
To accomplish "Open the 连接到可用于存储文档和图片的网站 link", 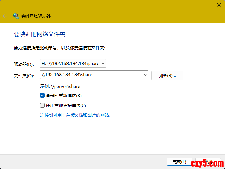I will coord(75,115).
